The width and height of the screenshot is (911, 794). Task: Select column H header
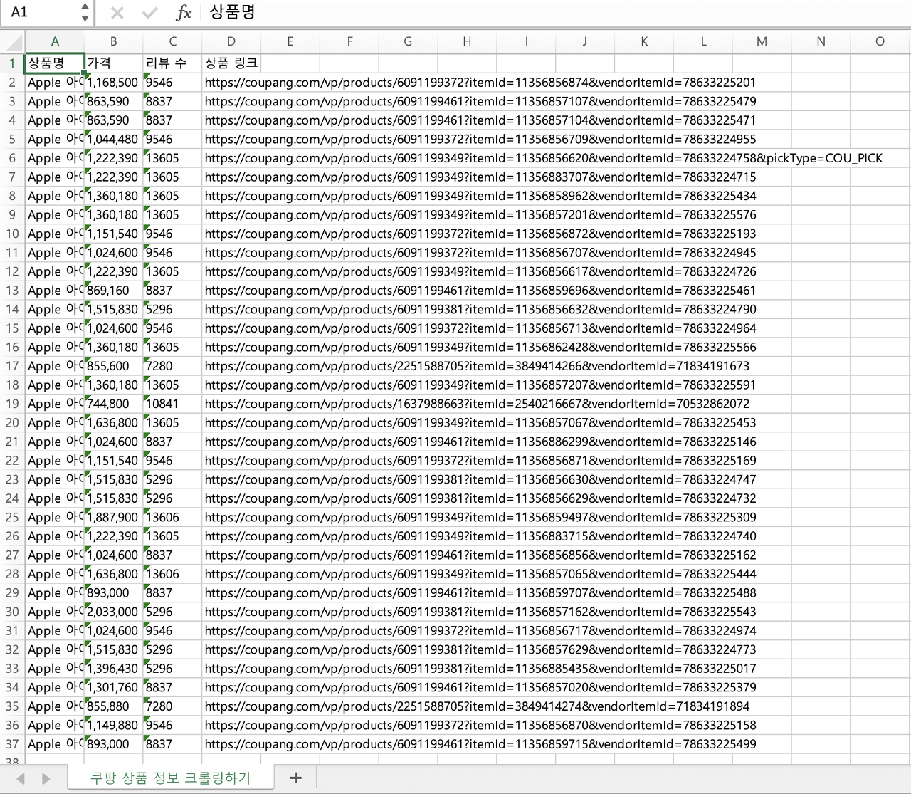tap(467, 41)
